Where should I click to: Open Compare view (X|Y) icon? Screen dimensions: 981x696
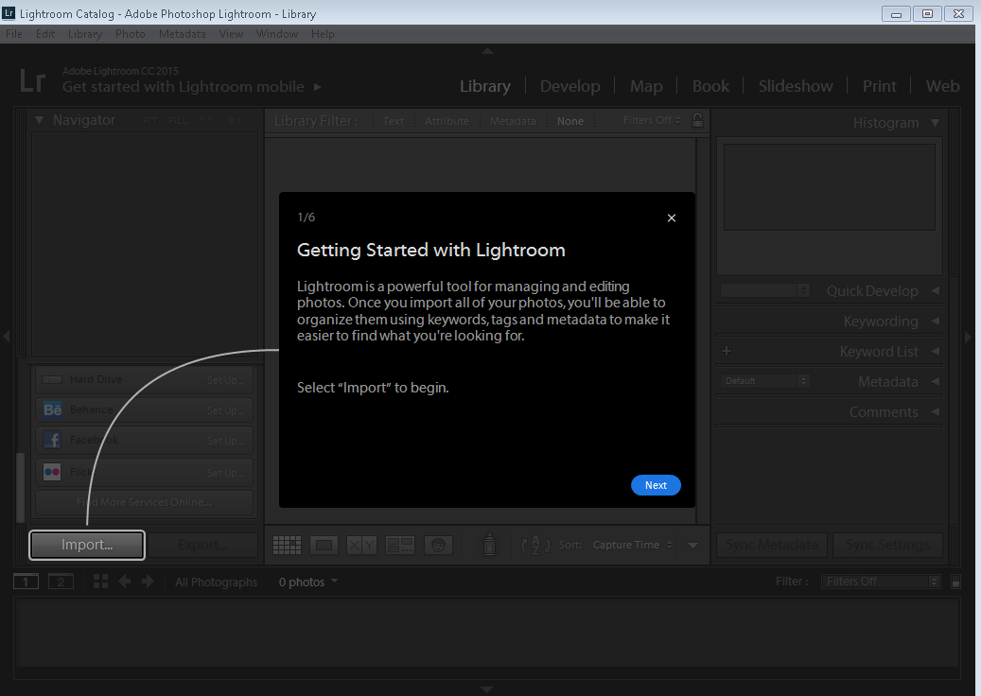pos(361,545)
